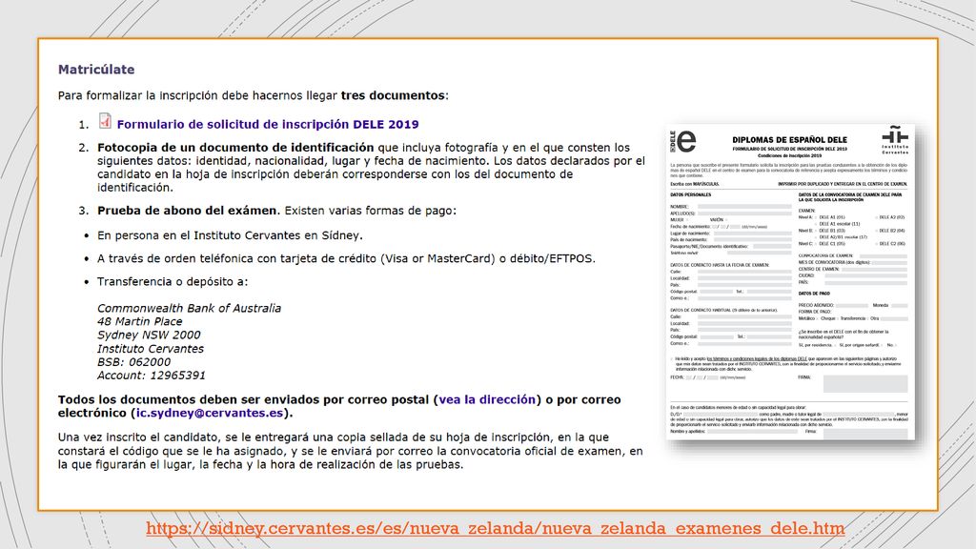Select 'BSB: 062000' line

click(133, 362)
